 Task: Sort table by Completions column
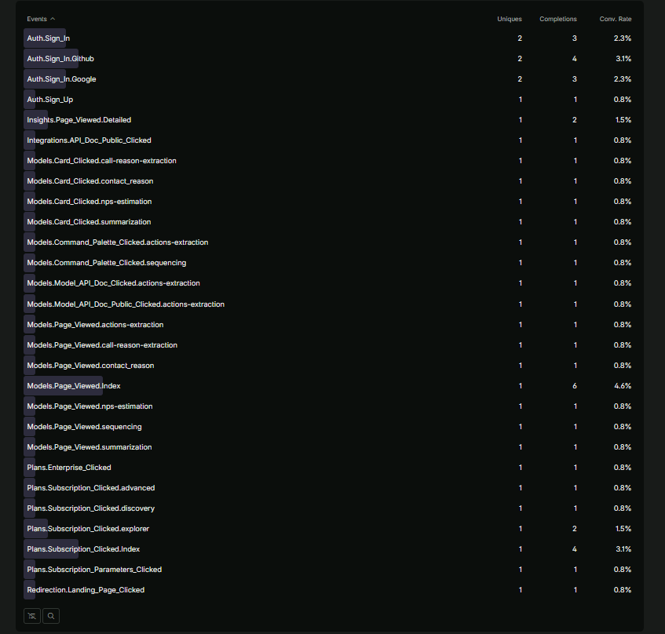point(557,19)
